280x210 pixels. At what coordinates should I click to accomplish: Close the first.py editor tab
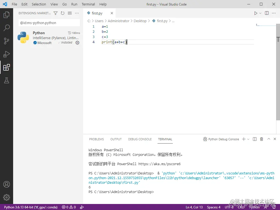112,13
